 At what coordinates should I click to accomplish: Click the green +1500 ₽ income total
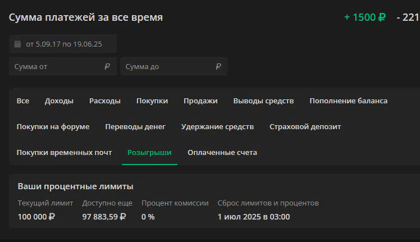(365, 17)
